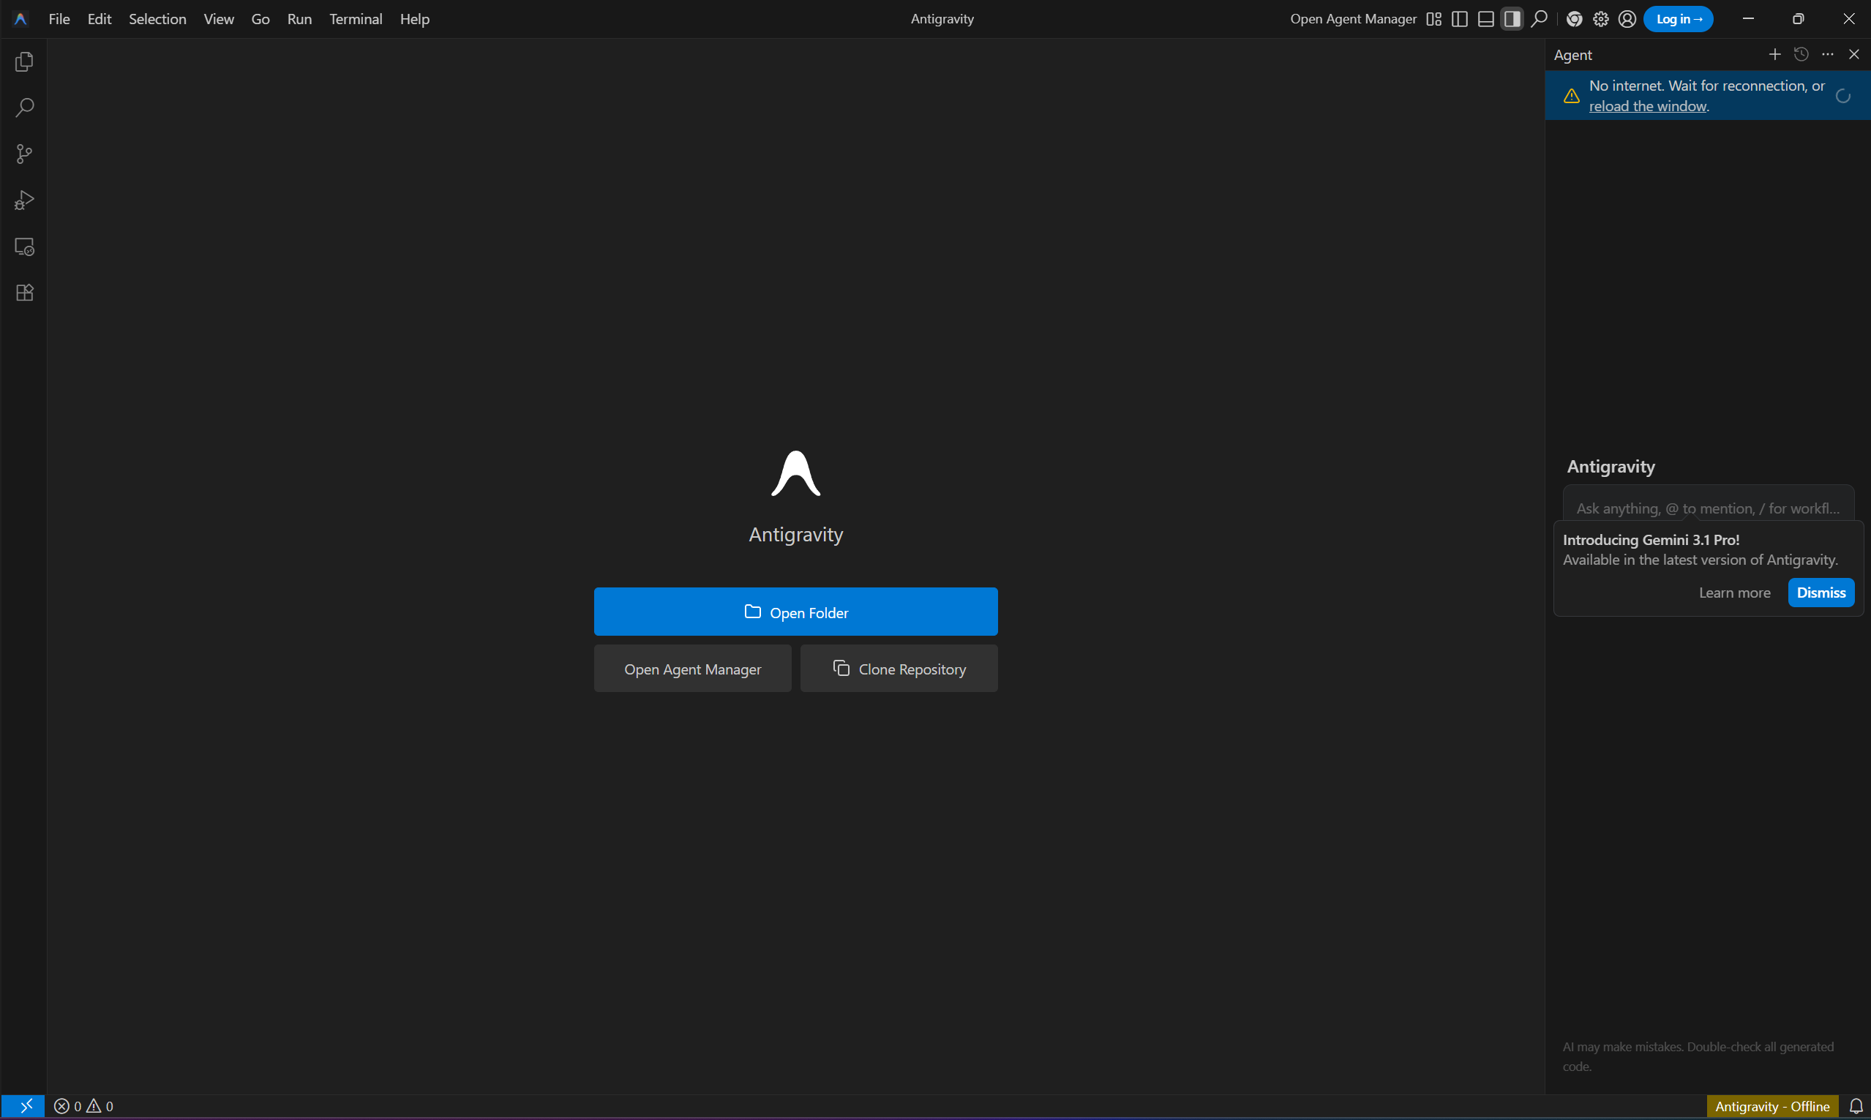Open the Extensions view
This screenshot has height=1120, width=1871.
click(24, 293)
